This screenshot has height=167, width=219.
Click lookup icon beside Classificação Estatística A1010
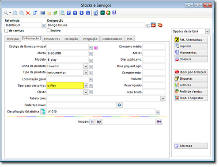158,113
